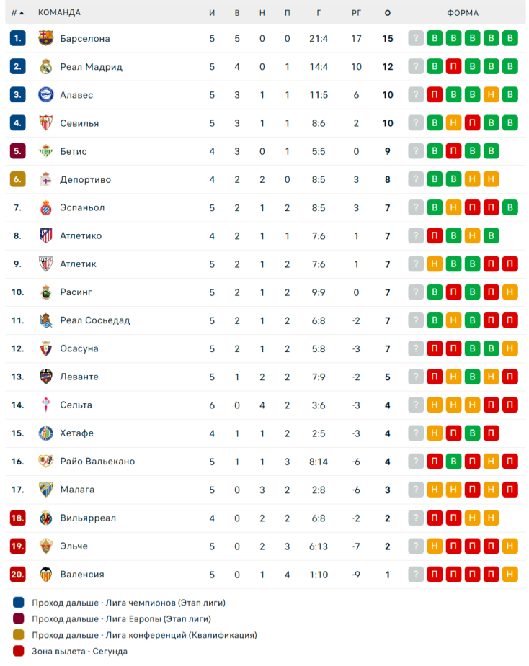Sort by the РГ goal difference header

click(356, 13)
